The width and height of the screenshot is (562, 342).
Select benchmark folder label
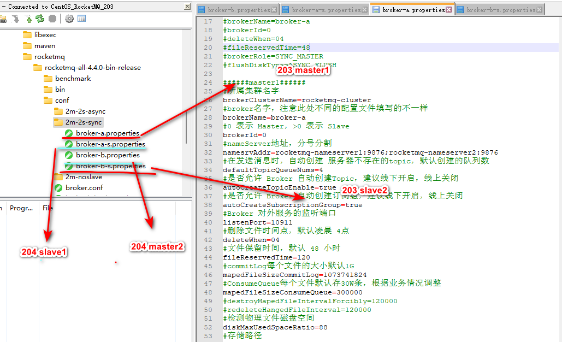click(x=73, y=79)
